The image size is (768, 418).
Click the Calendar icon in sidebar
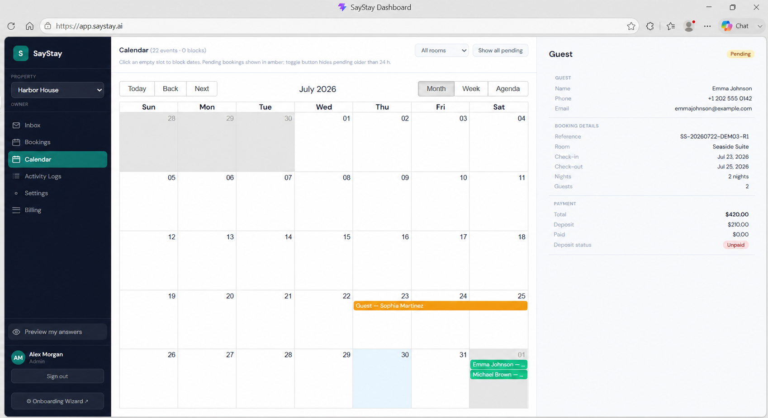[16, 159]
